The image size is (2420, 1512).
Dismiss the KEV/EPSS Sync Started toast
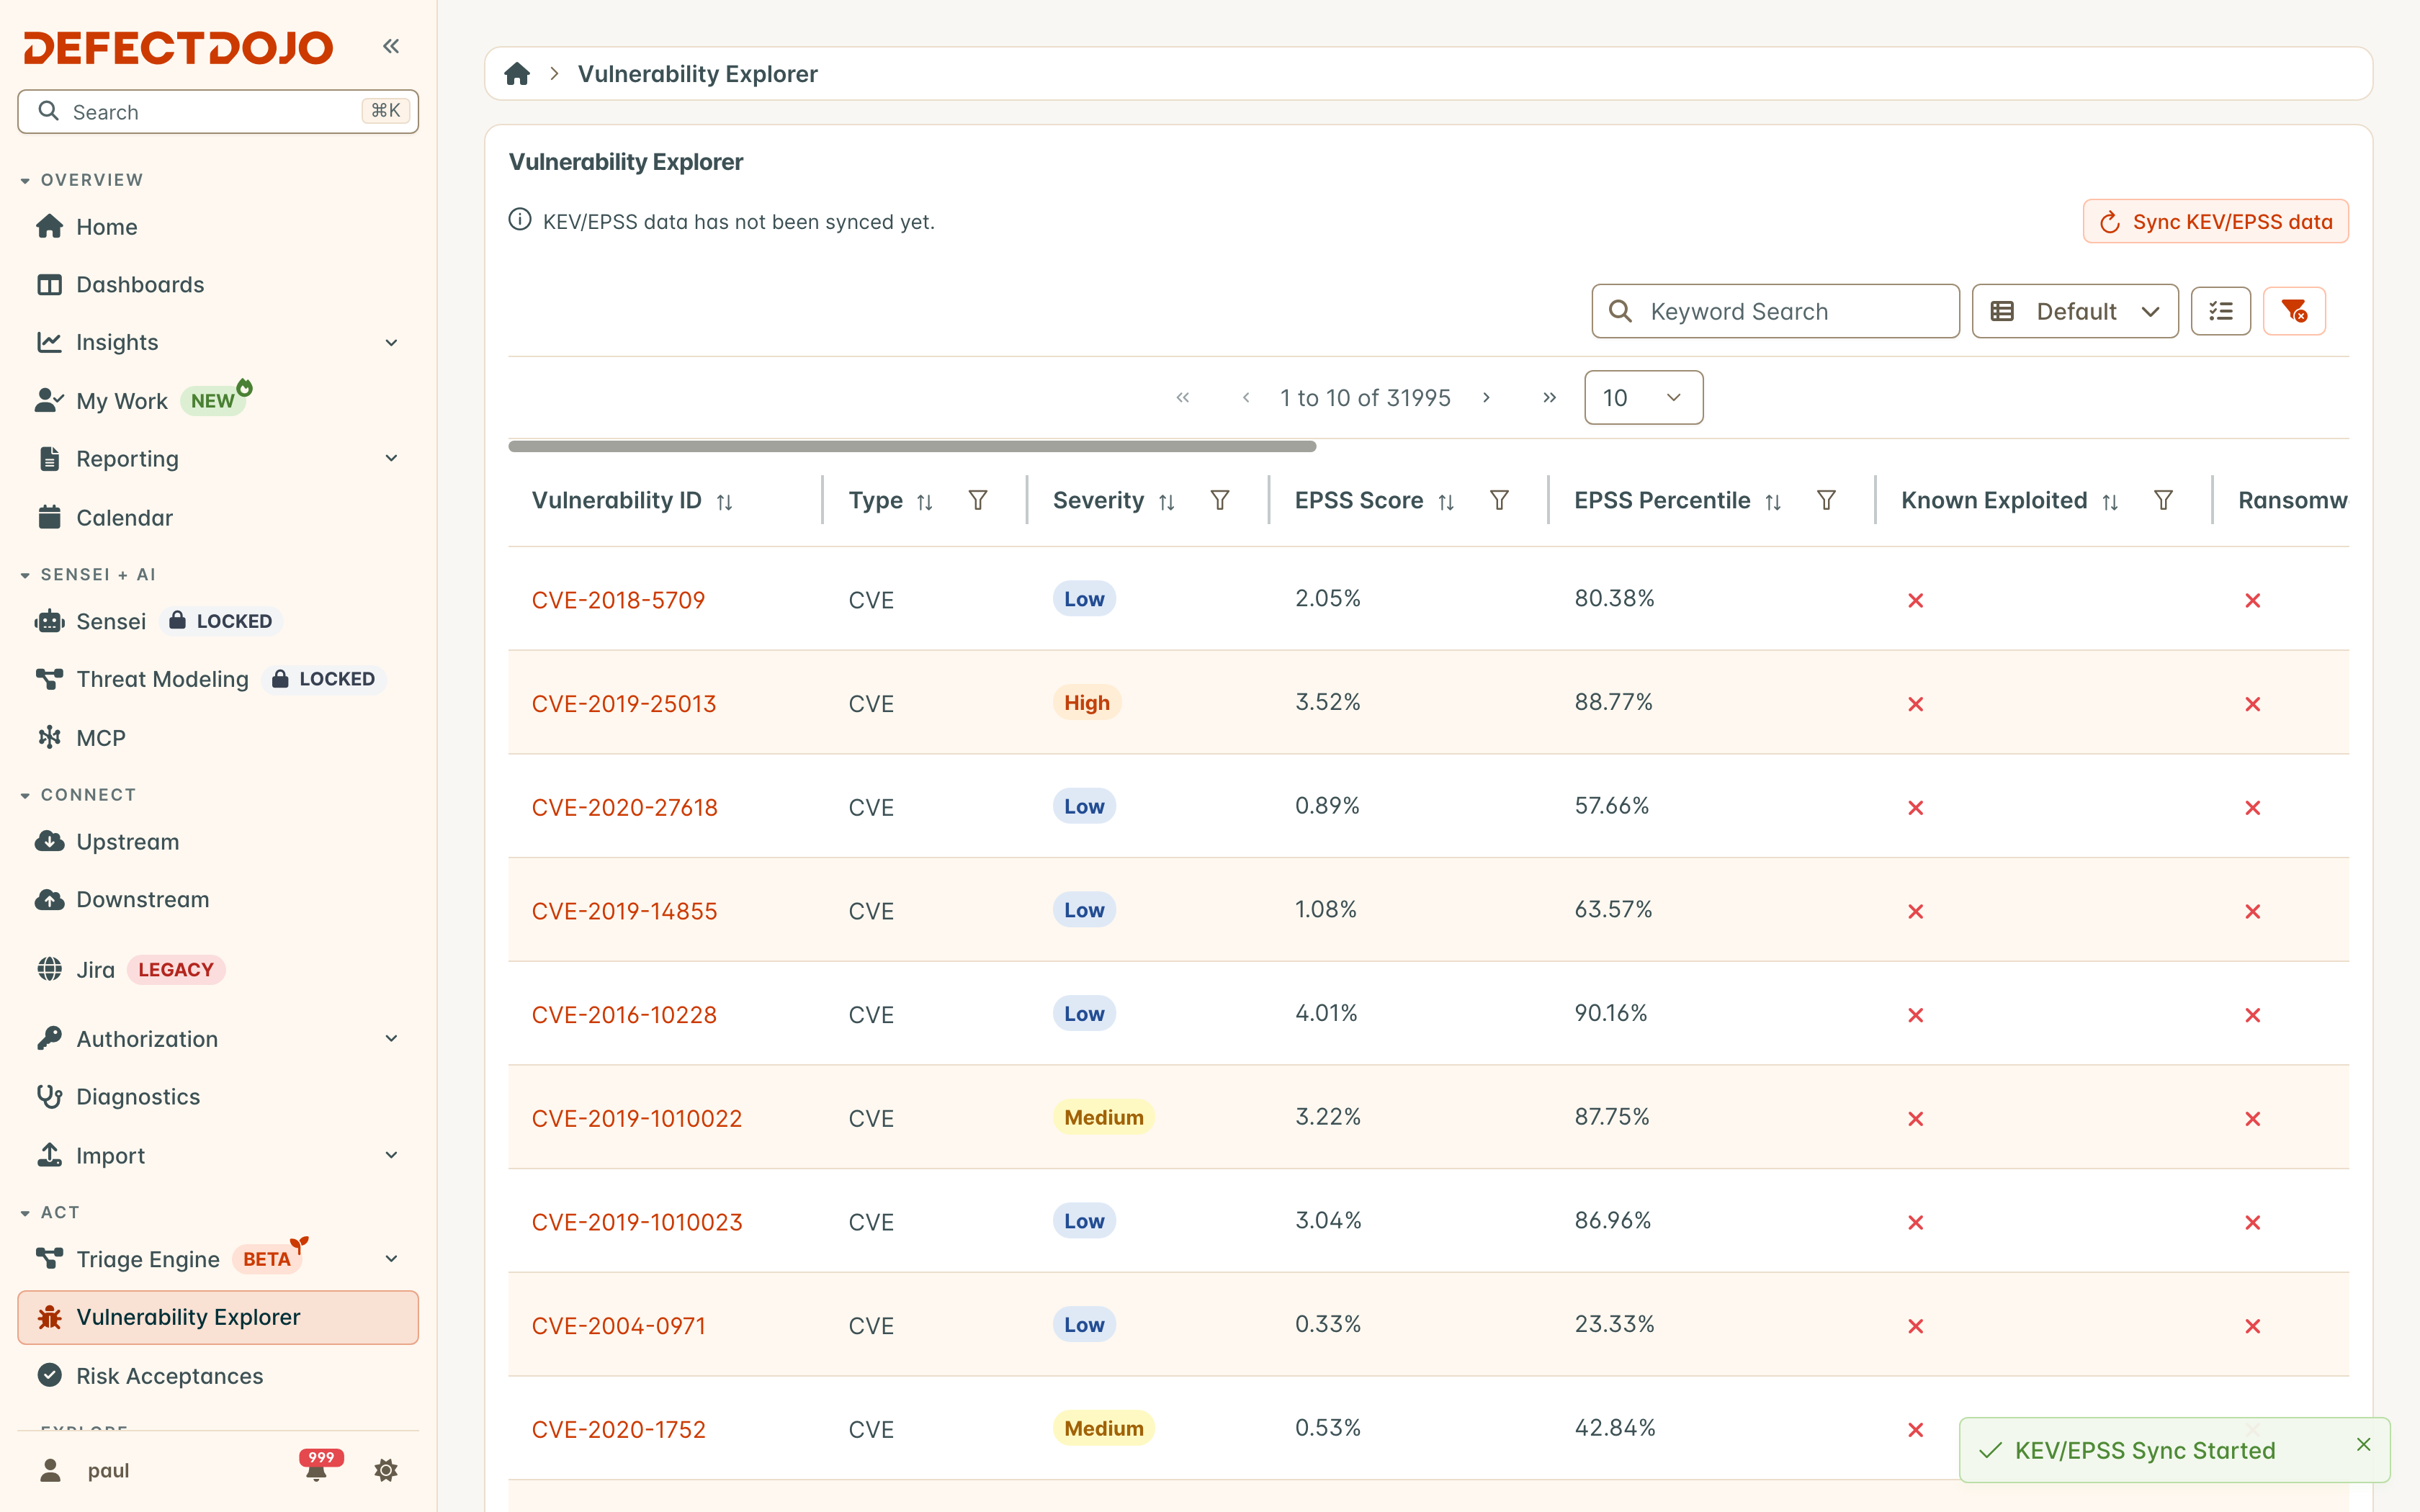2363,1444
